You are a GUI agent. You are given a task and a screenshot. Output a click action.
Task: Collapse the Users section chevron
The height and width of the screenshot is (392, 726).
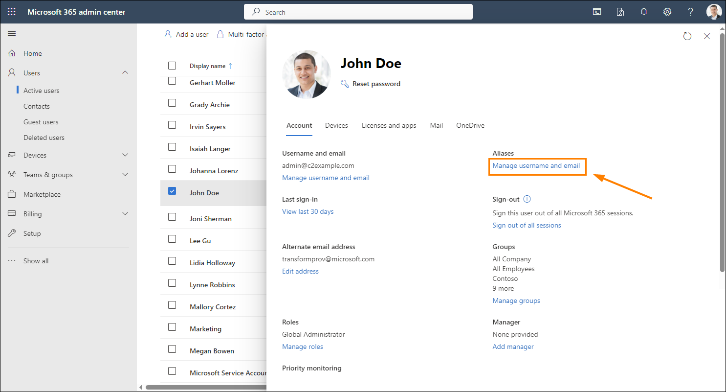pos(125,72)
